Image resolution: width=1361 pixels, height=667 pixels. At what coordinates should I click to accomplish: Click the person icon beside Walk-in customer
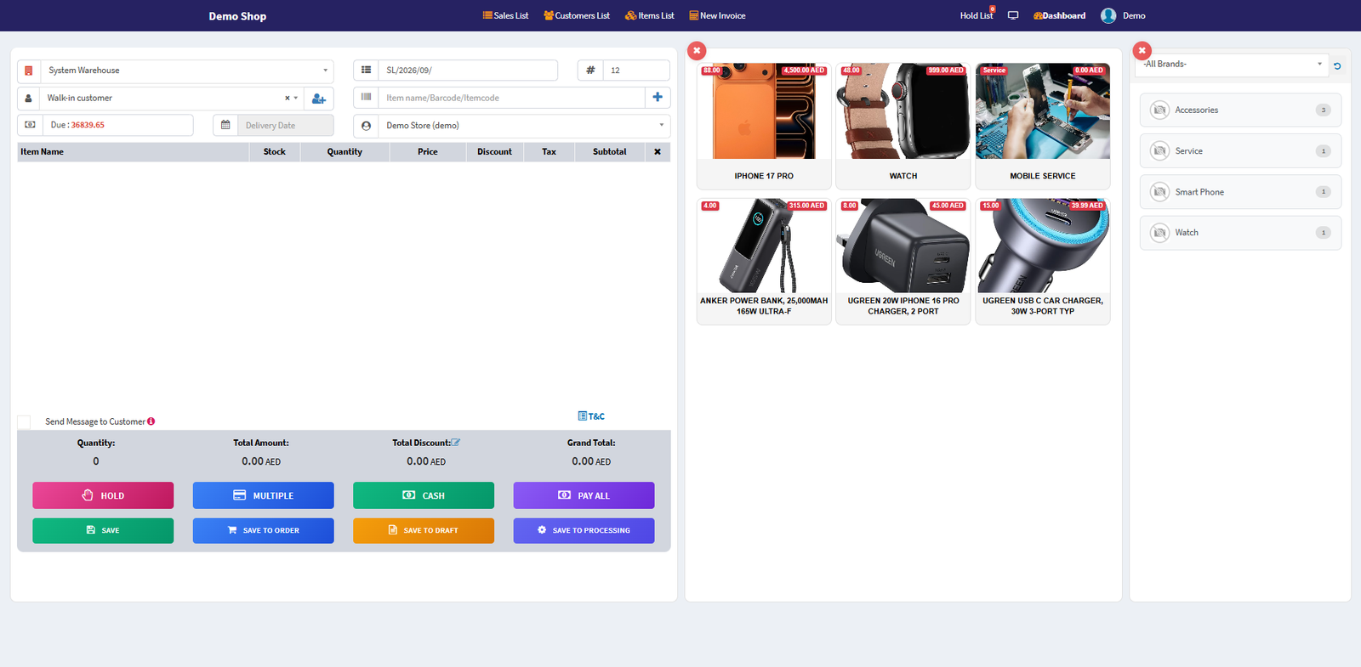tap(28, 98)
